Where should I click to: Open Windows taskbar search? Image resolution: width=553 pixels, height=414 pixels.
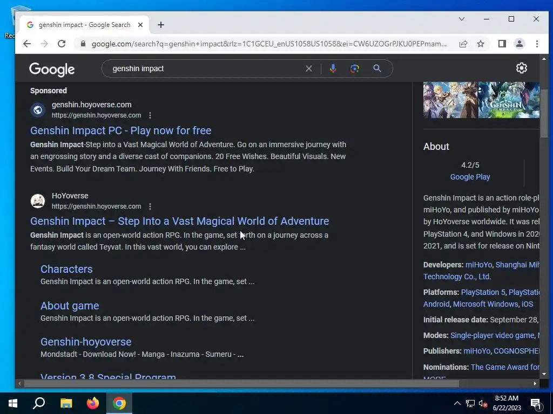(x=39, y=403)
